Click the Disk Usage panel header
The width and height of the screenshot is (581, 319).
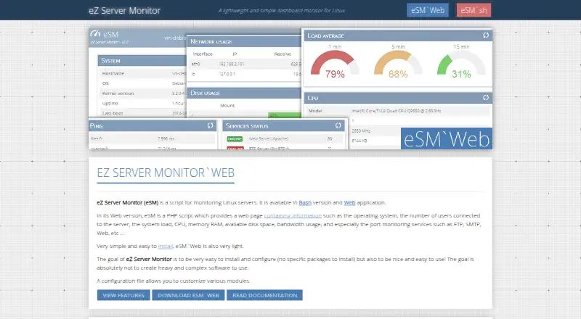(x=244, y=93)
